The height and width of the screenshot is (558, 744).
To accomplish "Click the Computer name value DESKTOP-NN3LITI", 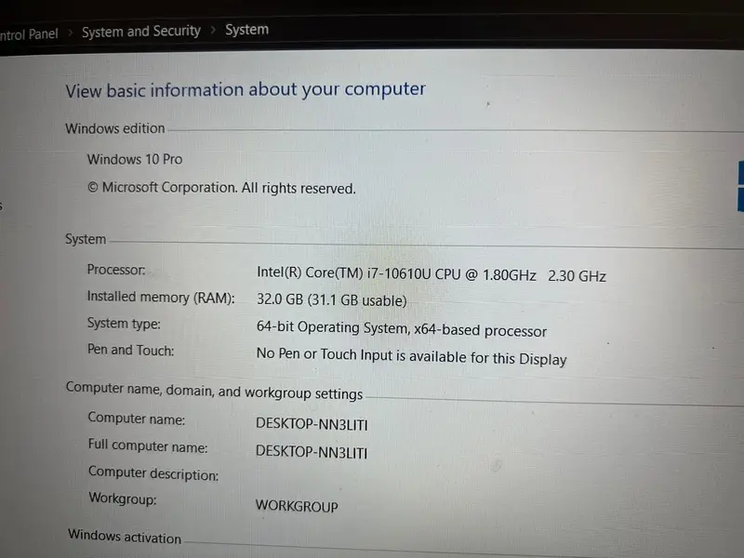I will pos(312,423).
